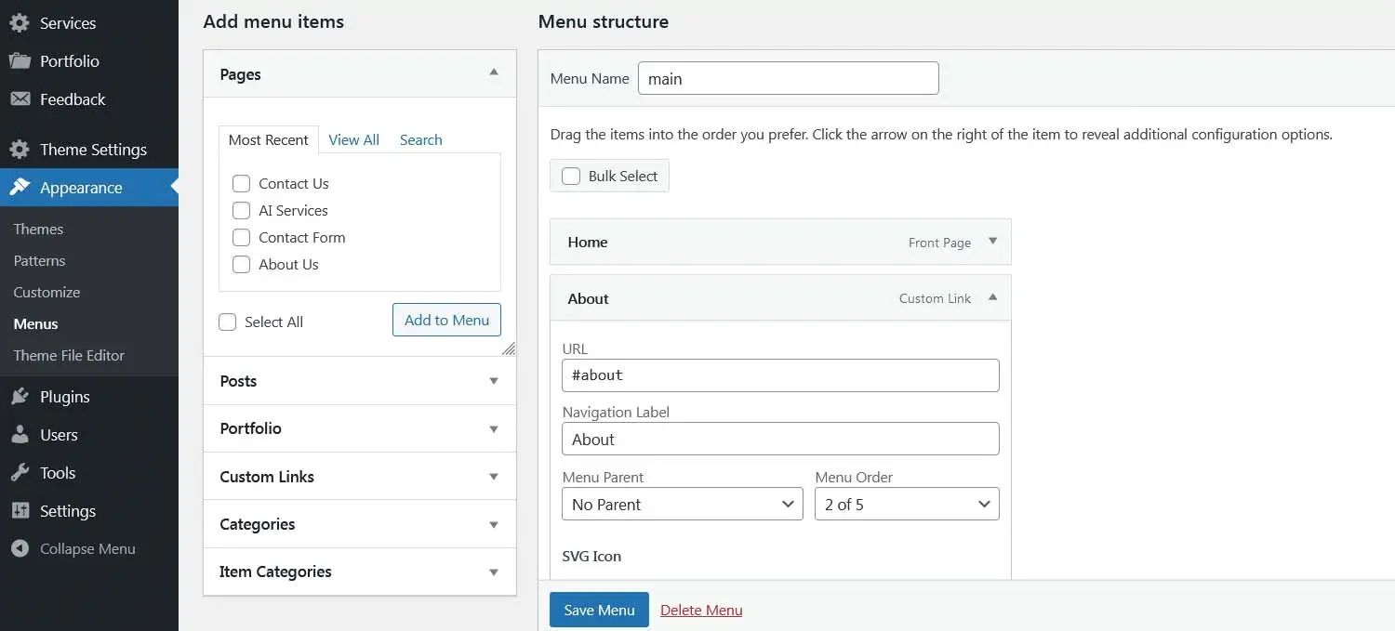Open Tools via the wrench icon
This screenshot has width=1395, height=631.
pos(20,473)
